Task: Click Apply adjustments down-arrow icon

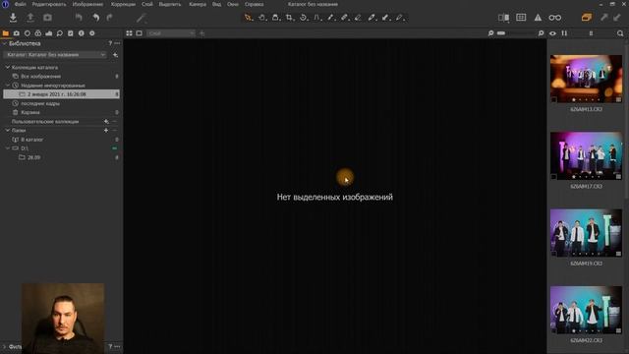Action: (617, 18)
